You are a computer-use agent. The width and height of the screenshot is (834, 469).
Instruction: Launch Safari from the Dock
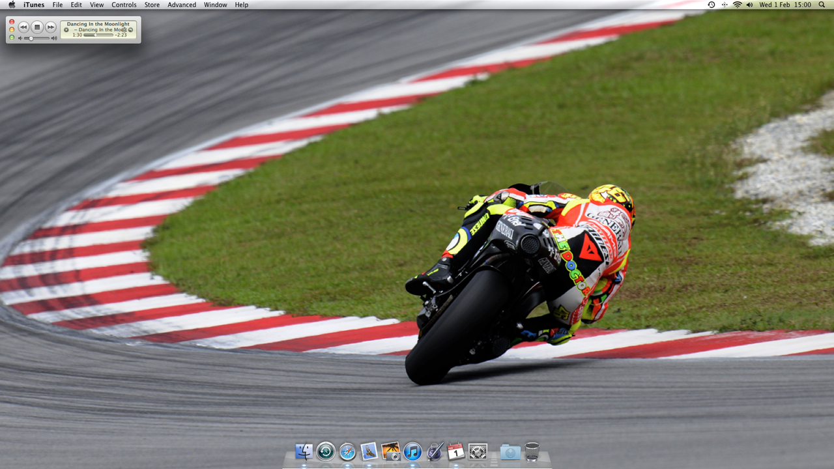[x=347, y=451]
